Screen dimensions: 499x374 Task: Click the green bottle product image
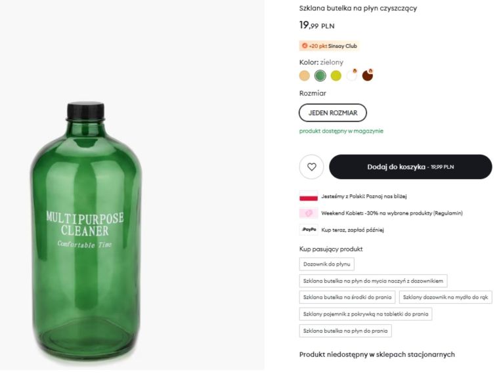(x=85, y=230)
